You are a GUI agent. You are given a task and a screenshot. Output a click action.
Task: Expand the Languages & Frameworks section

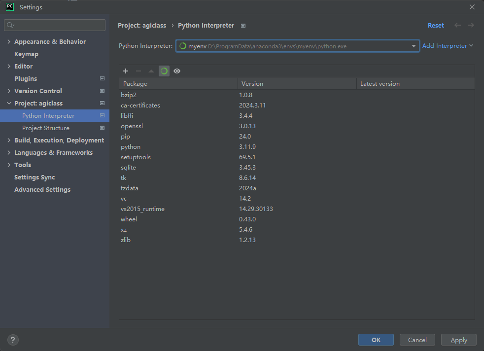pos(9,152)
